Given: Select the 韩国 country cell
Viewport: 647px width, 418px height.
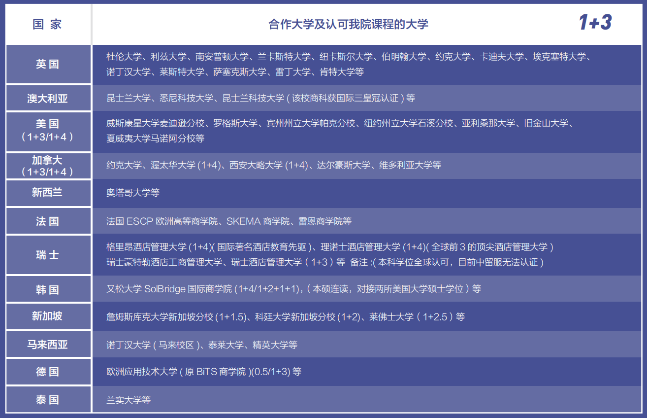Looking at the screenshot, I should point(47,289).
